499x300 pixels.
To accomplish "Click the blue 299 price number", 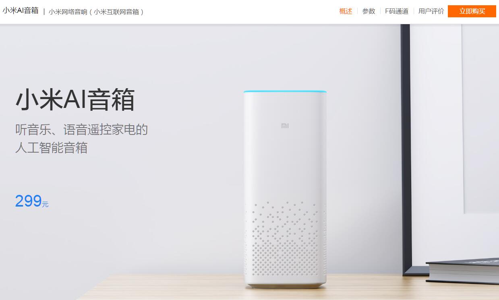I will 28,201.
